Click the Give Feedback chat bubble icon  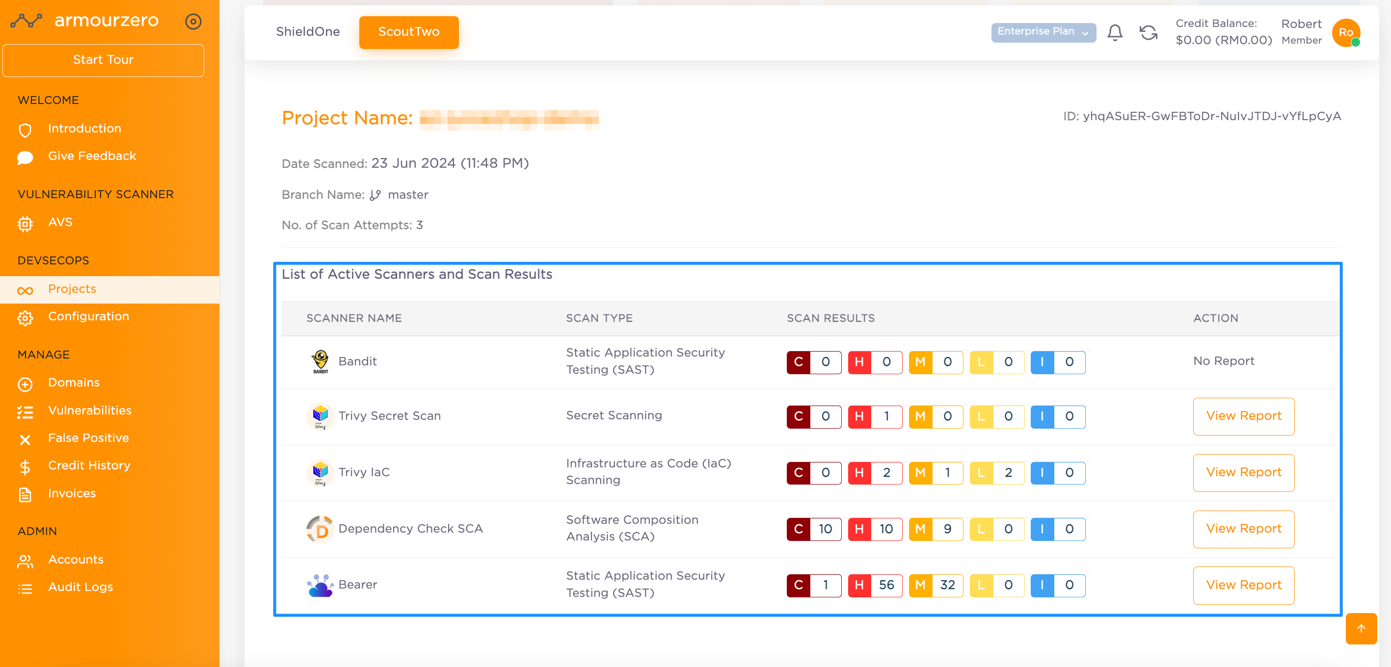click(25, 157)
